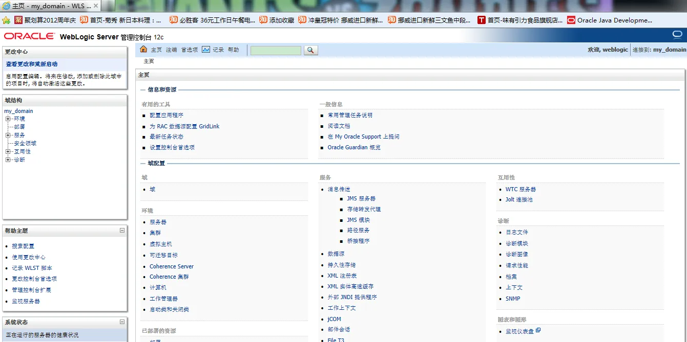Image resolution: width=687 pixels, height=342 pixels.
Task: Click the ORACLE logo
Action: coord(29,37)
